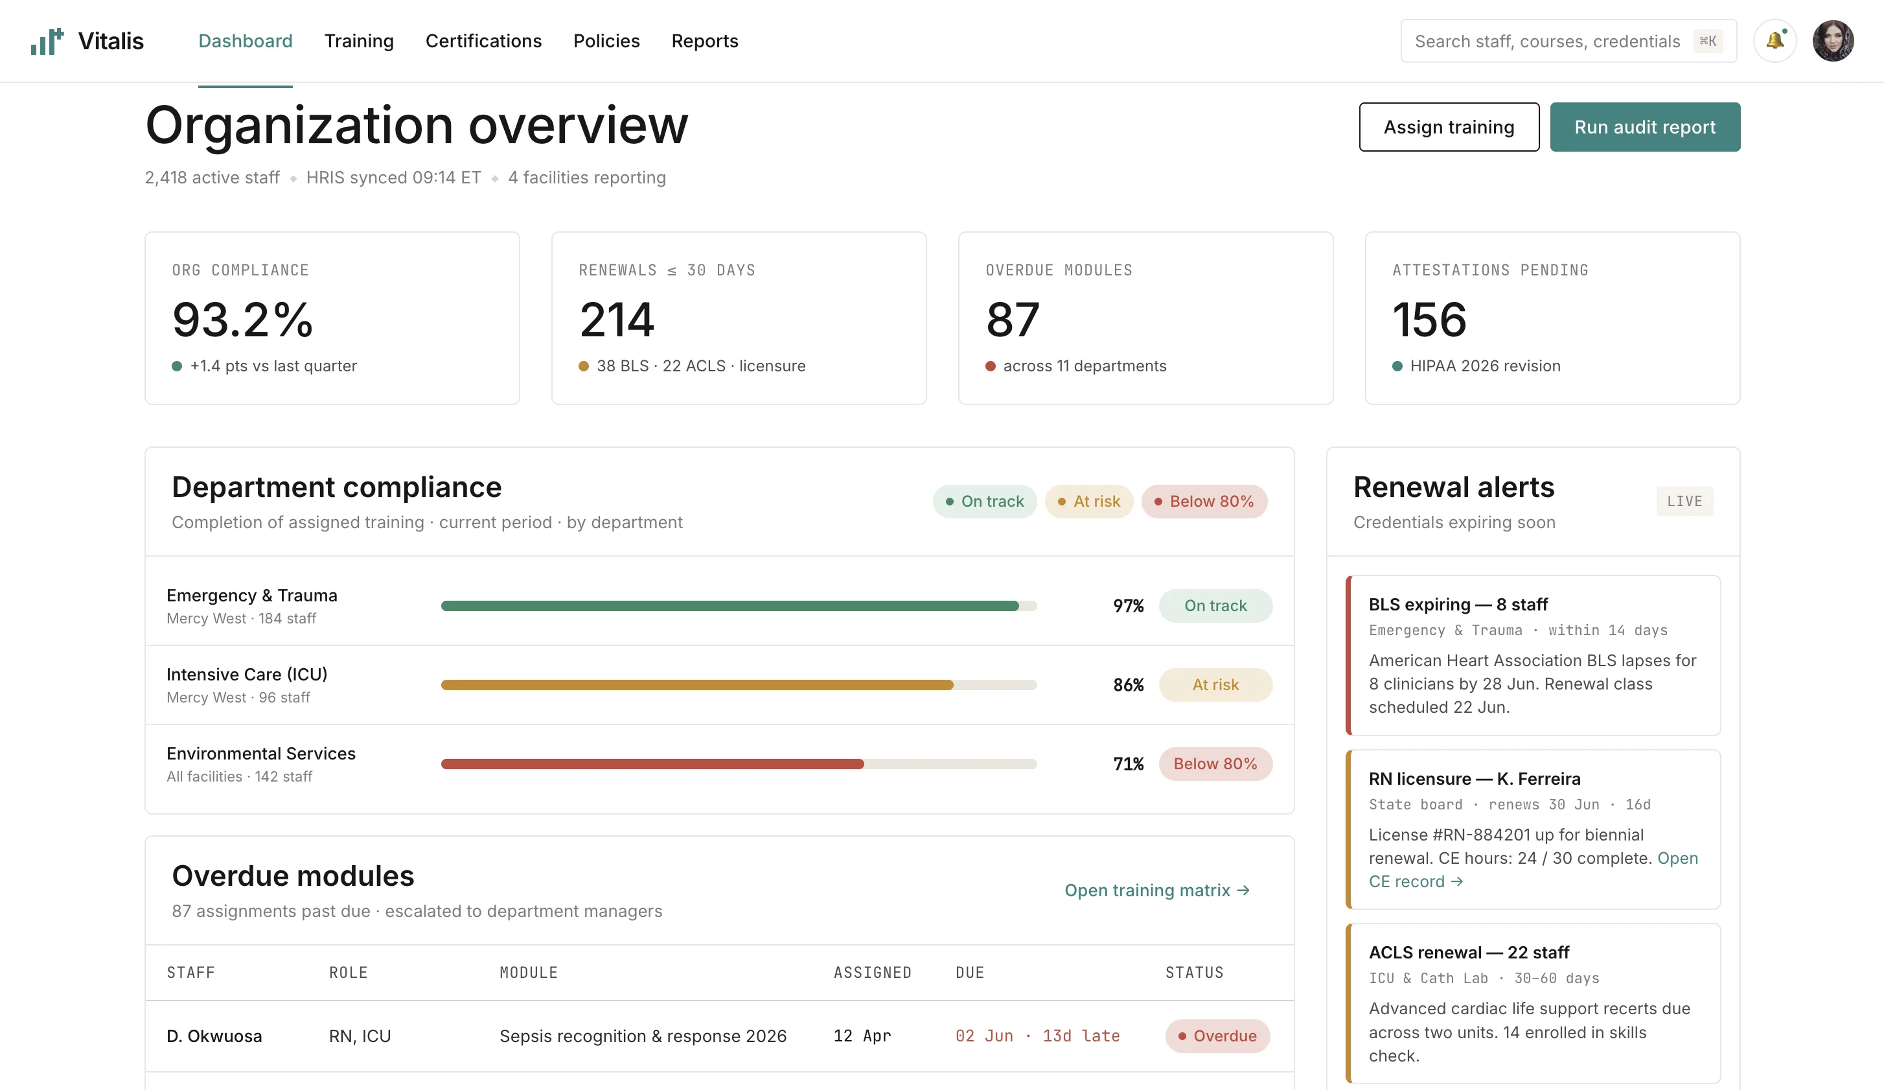Open the Renewals ≤ 30 days card

739,318
